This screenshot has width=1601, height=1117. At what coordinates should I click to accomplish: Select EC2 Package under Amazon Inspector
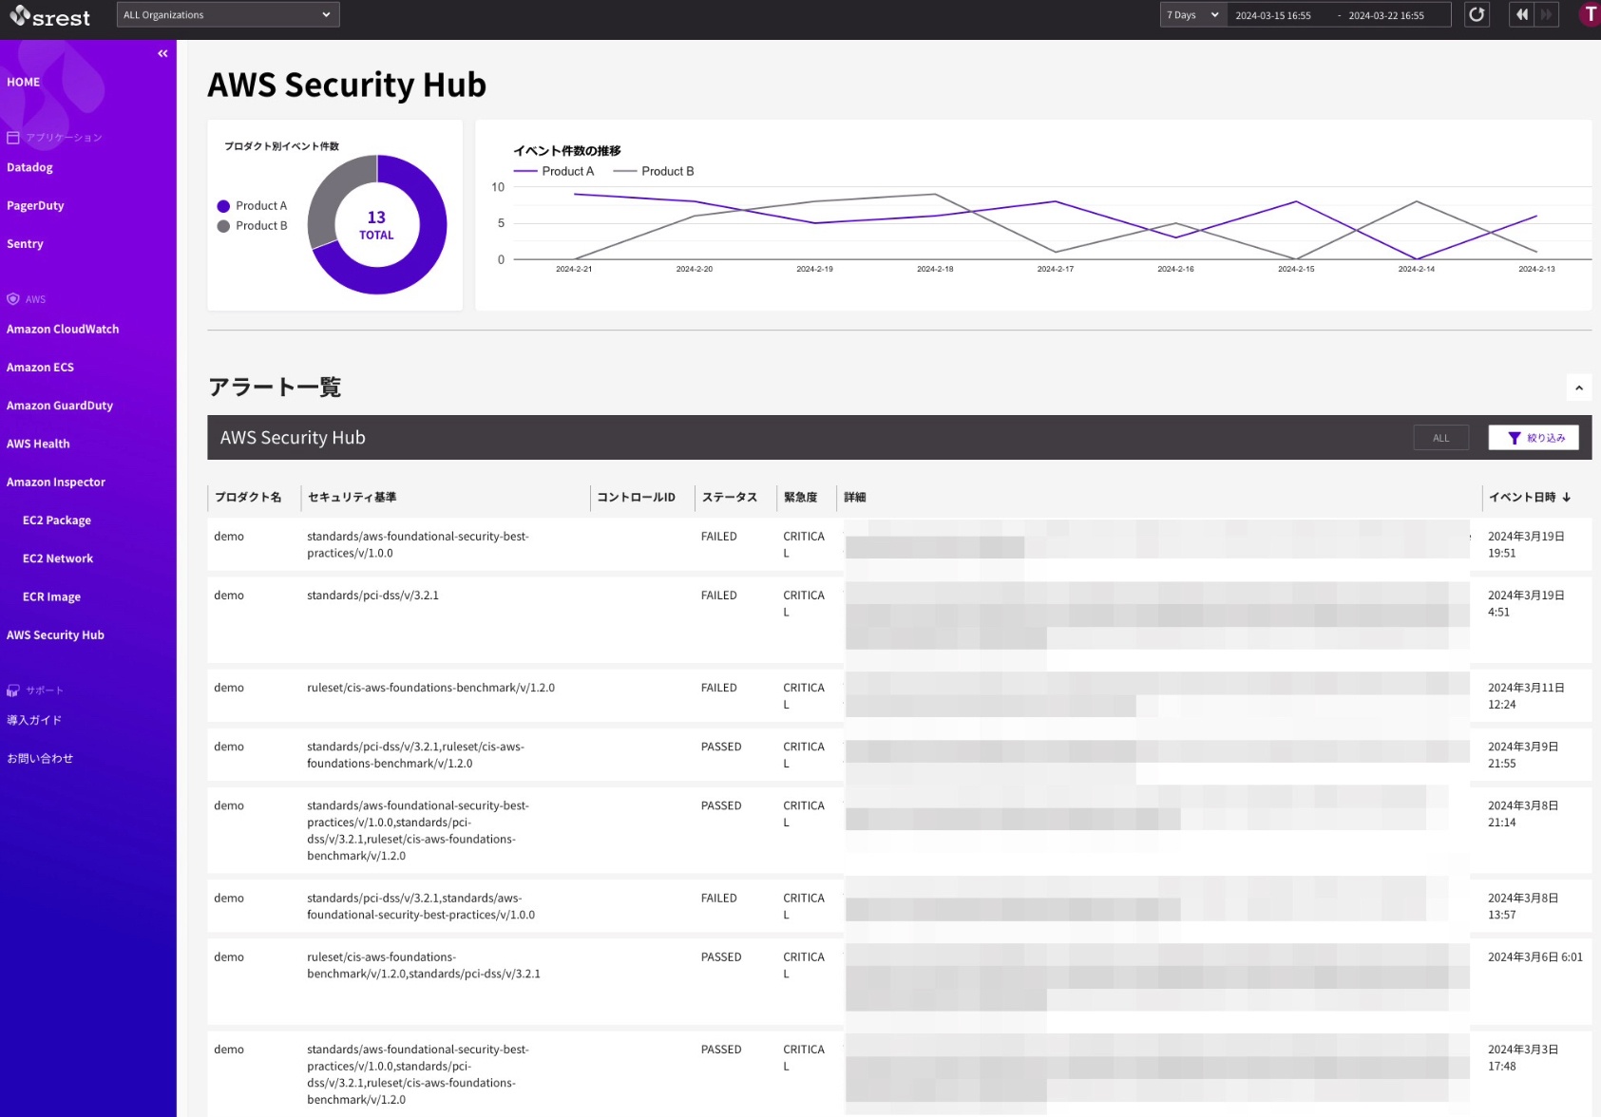(57, 521)
